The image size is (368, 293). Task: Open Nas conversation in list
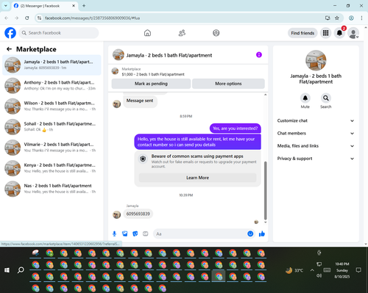point(52,189)
